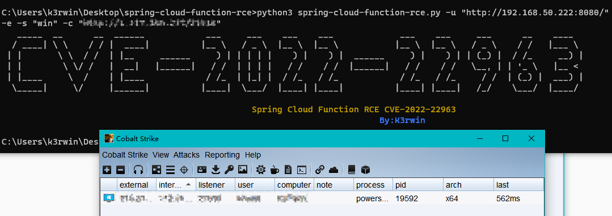
Task: Open Listeners via the headphones icon
Action: pos(138,170)
